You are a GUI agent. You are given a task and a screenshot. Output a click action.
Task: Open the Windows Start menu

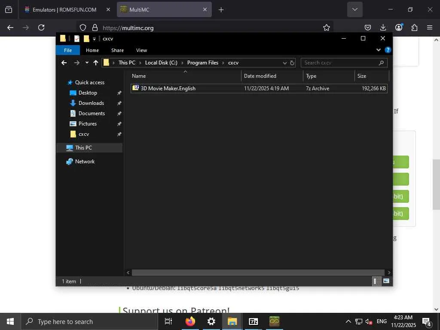click(10, 321)
